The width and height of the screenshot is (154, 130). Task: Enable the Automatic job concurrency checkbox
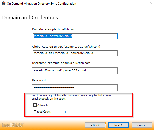tap(35, 105)
